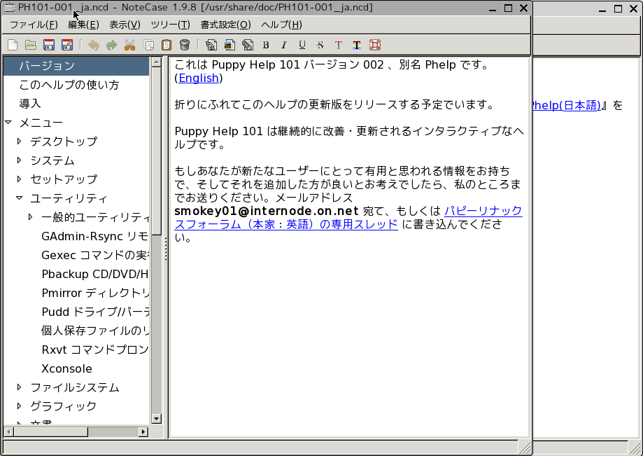Click the Open file folder icon
The height and width of the screenshot is (456, 643).
coord(31,45)
